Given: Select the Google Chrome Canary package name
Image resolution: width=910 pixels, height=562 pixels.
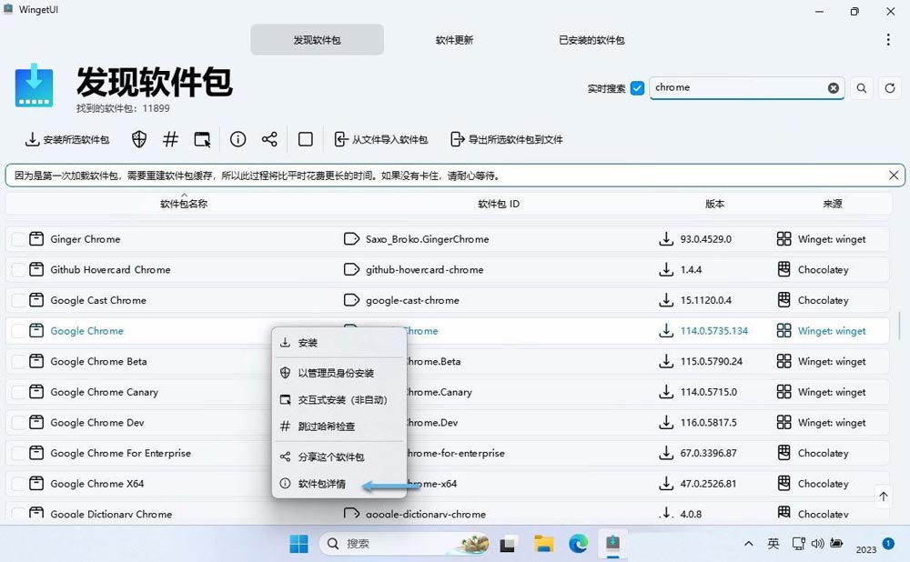Looking at the screenshot, I should 105,392.
